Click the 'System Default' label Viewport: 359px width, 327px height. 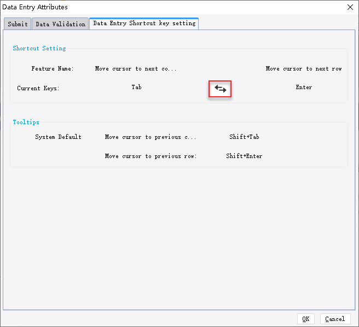(x=58, y=137)
